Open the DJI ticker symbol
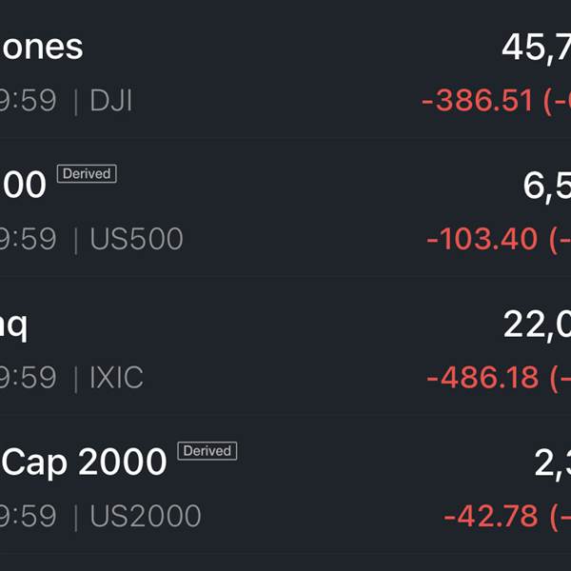 coord(110,101)
